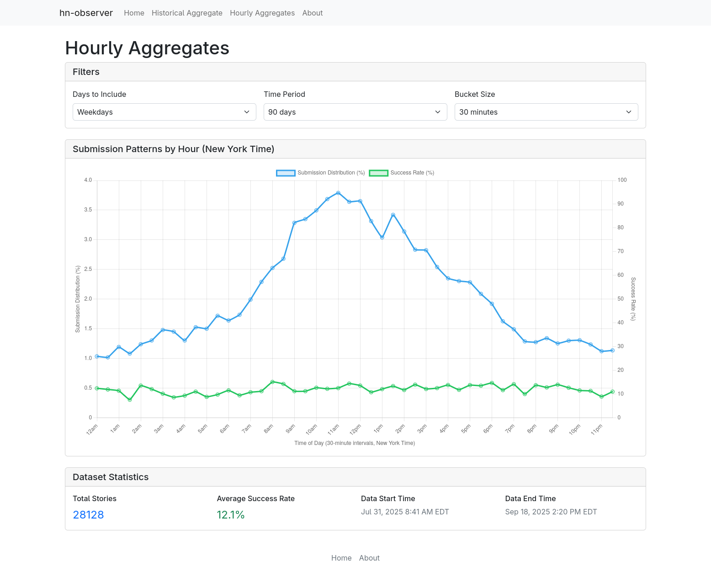The image size is (711, 561).
Task: Open the Time Period dropdown
Action: pos(355,112)
